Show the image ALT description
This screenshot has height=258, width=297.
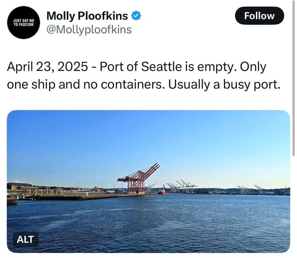(x=25, y=239)
